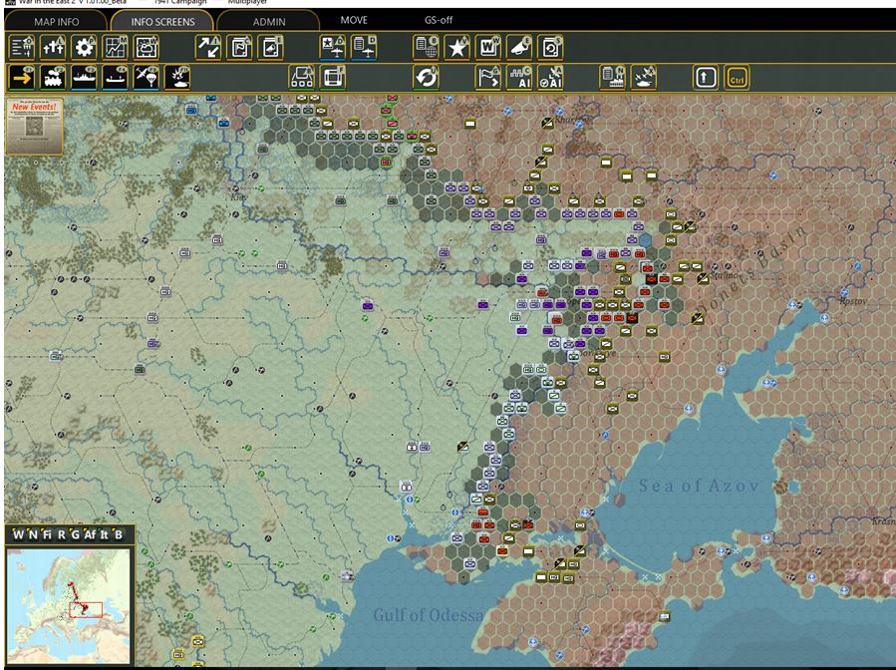Viewport: 896px width, 670px height.
Task: Click the Sea of Azov label
Action: coord(699,486)
